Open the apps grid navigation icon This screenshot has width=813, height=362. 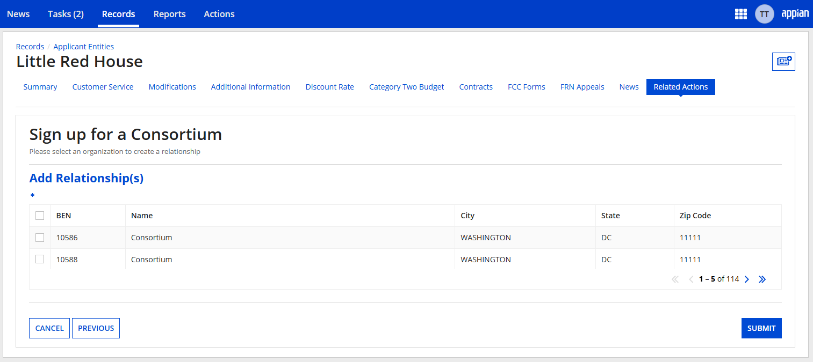click(x=740, y=14)
